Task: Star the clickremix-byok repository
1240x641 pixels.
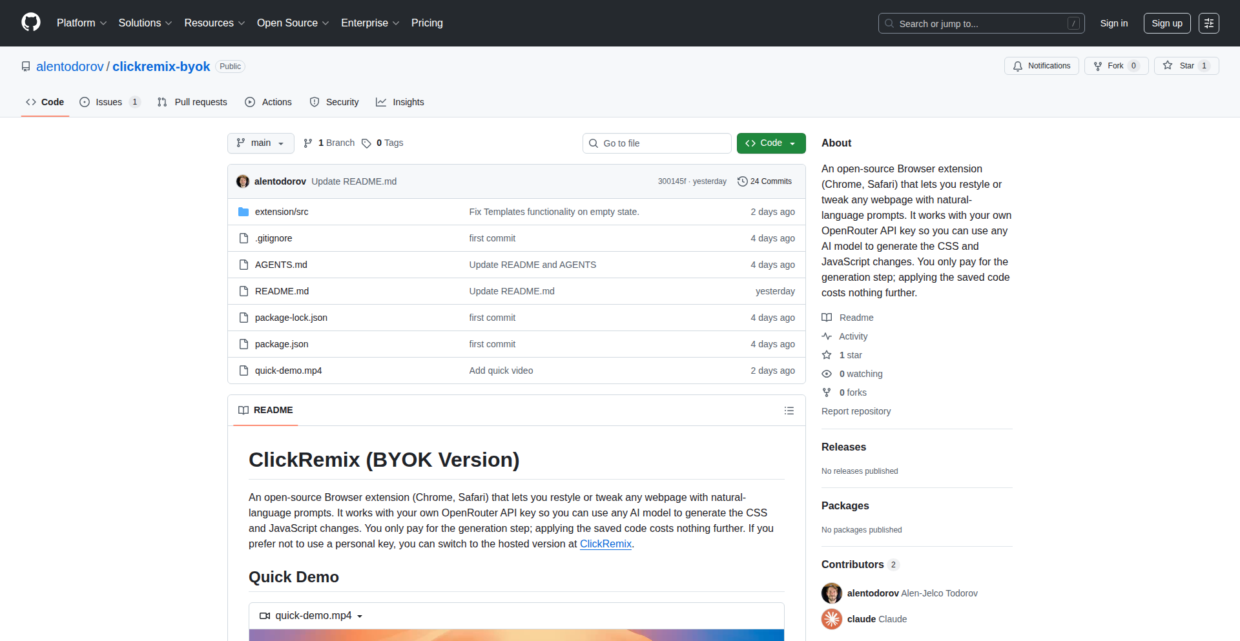Action: point(1186,66)
